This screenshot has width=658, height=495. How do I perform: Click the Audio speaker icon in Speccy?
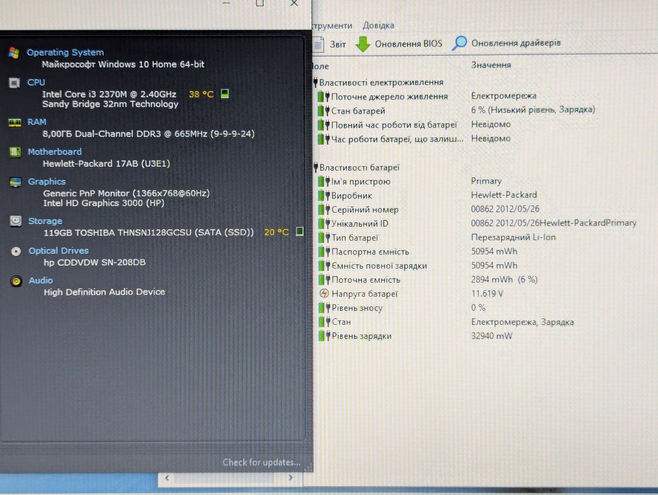click(16, 281)
